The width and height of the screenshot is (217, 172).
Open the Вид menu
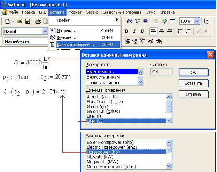pos(42,12)
